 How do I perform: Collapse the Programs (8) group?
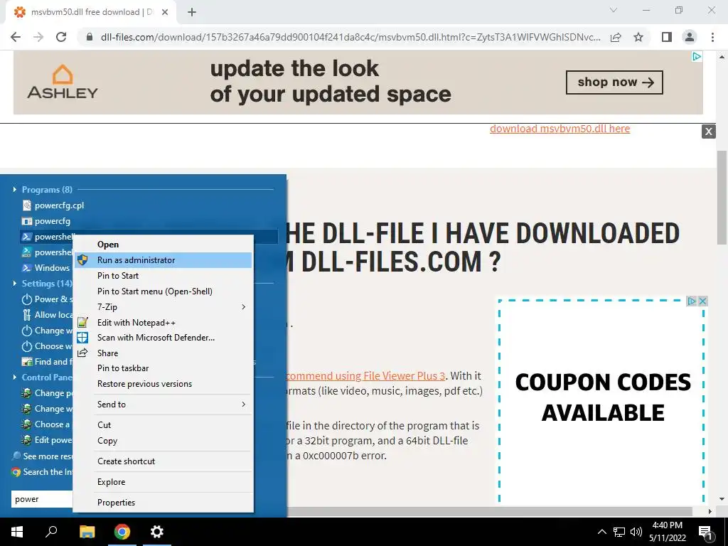point(14,189)
